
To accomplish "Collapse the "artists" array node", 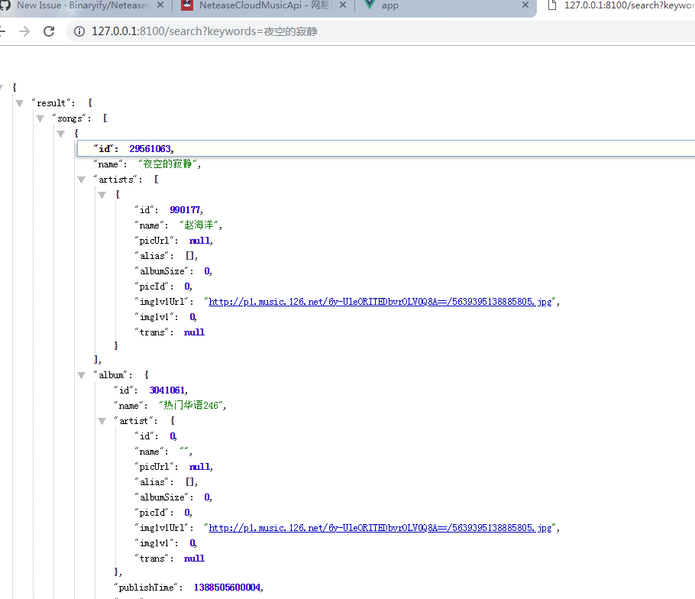I will 81,180.
